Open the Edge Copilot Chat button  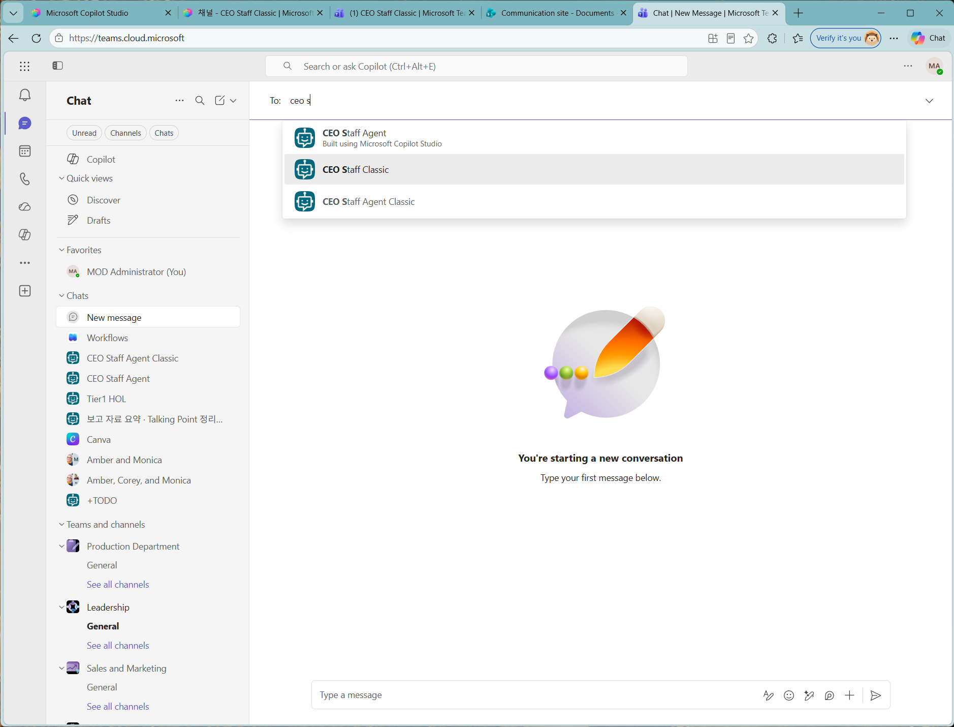tap(928, 38)
